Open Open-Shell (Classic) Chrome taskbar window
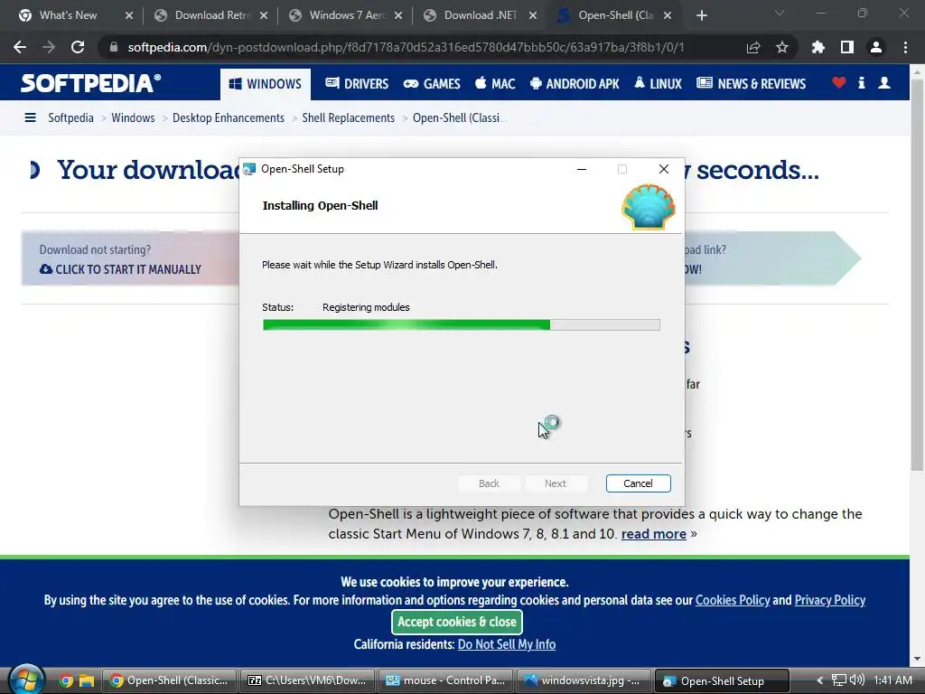This screenshot has width=925, height=694. pyautogui.click(x=169, y=680)
